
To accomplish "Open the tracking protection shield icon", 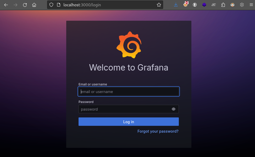I will click(51, 5).
